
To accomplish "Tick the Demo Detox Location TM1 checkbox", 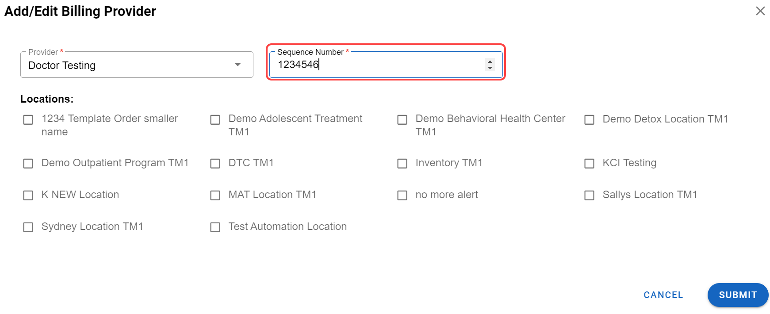I will 590,120.
